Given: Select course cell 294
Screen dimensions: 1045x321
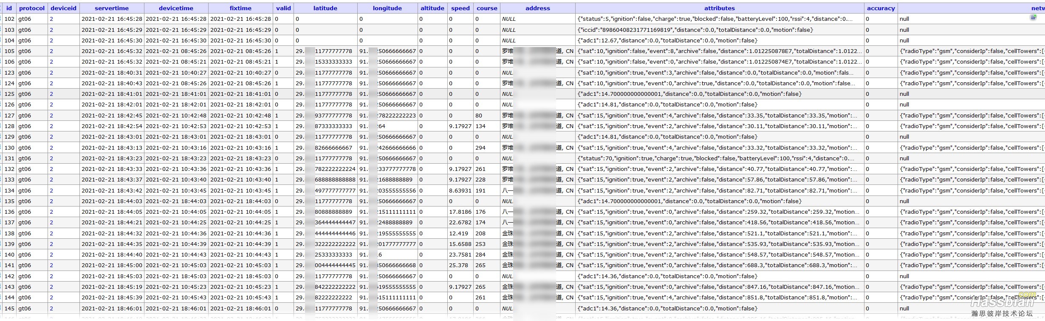Looking at the screenshot, I should (x=487, y=148).
